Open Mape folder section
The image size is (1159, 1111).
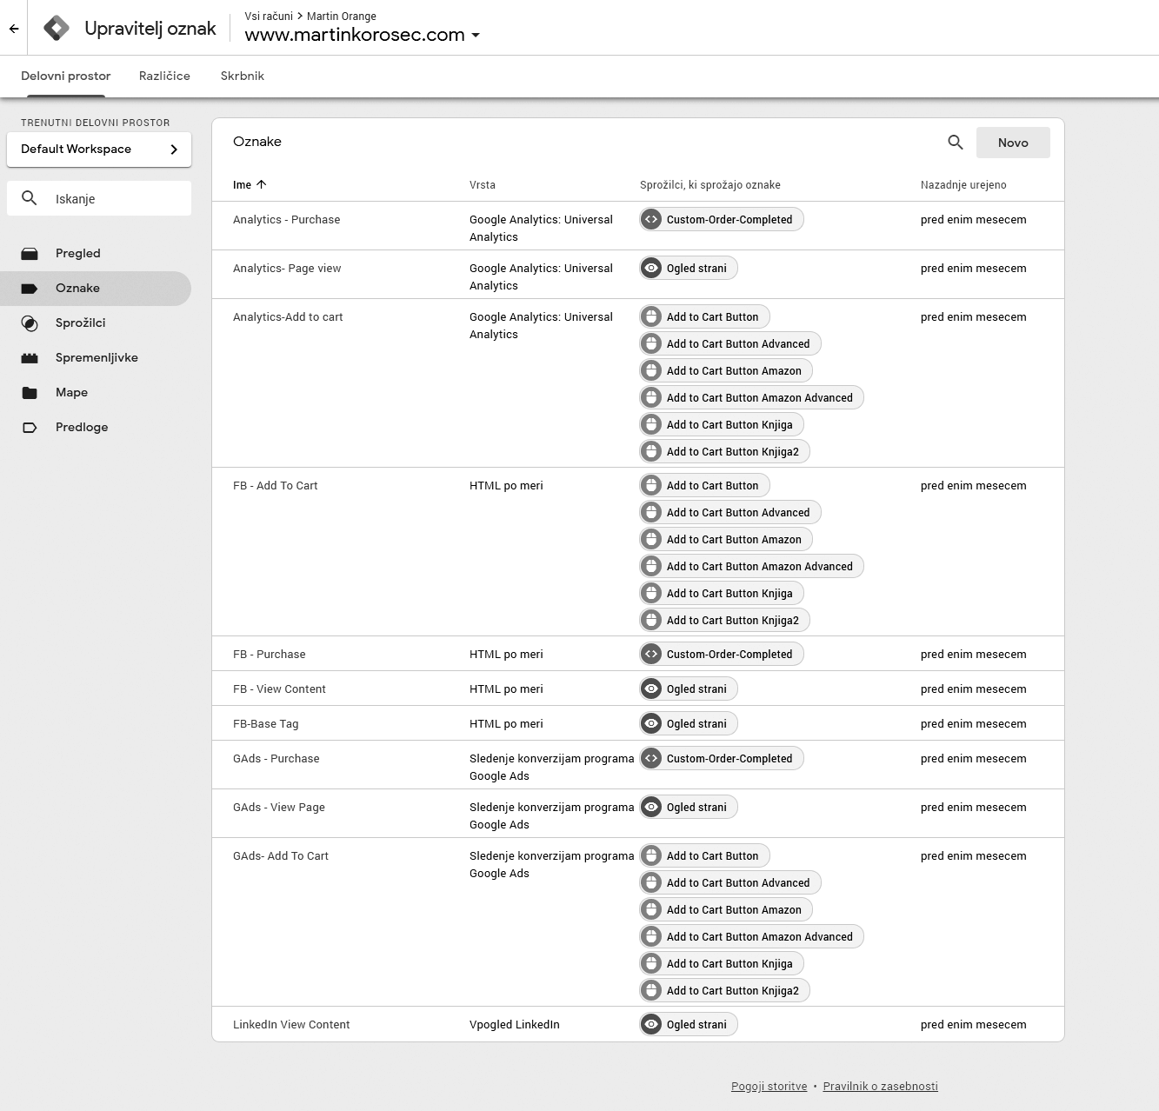pyautogui.click(x=71, y=392)
